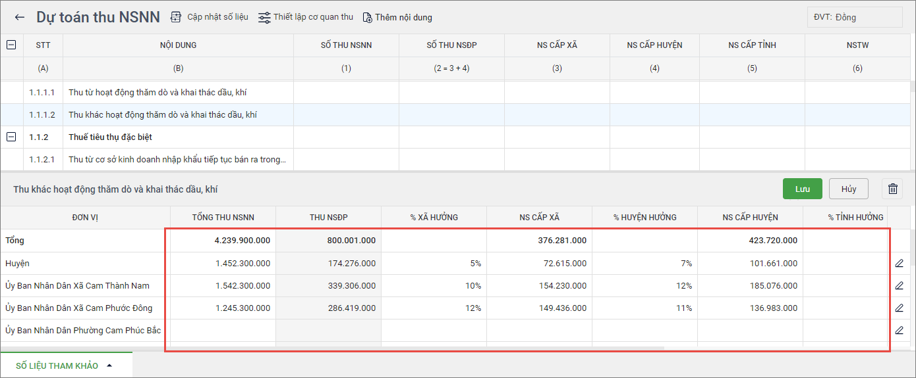The width and height of the screenshot is (916, 378).
Task: Click edit pencil icon for Huyện row
Action: pos(900,264)
